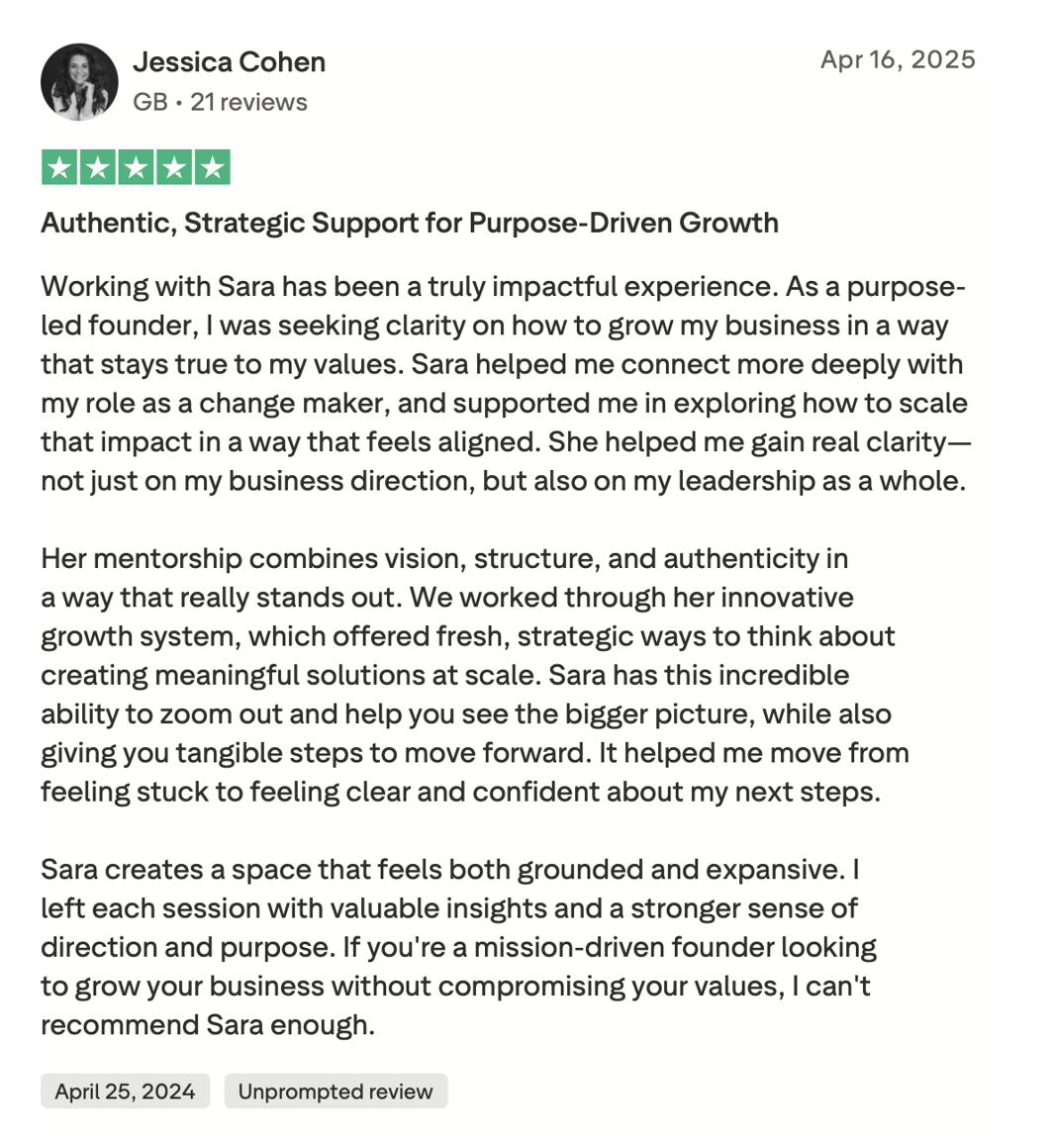Screen dimensions: 1053x1136
Task: Click the fourth green rating star
Action: point(174,168)
